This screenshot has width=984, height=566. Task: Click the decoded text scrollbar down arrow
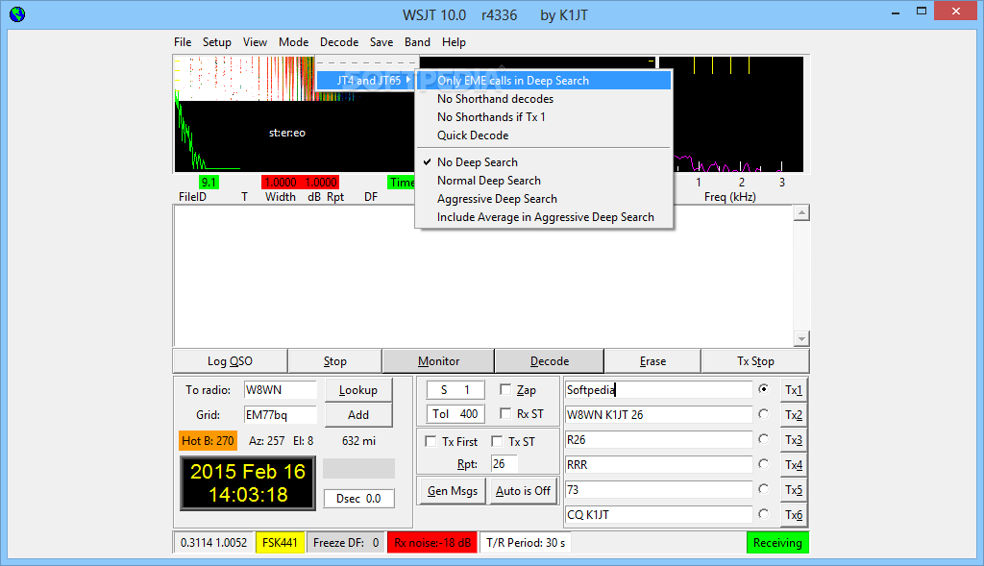tap(801, 338)
